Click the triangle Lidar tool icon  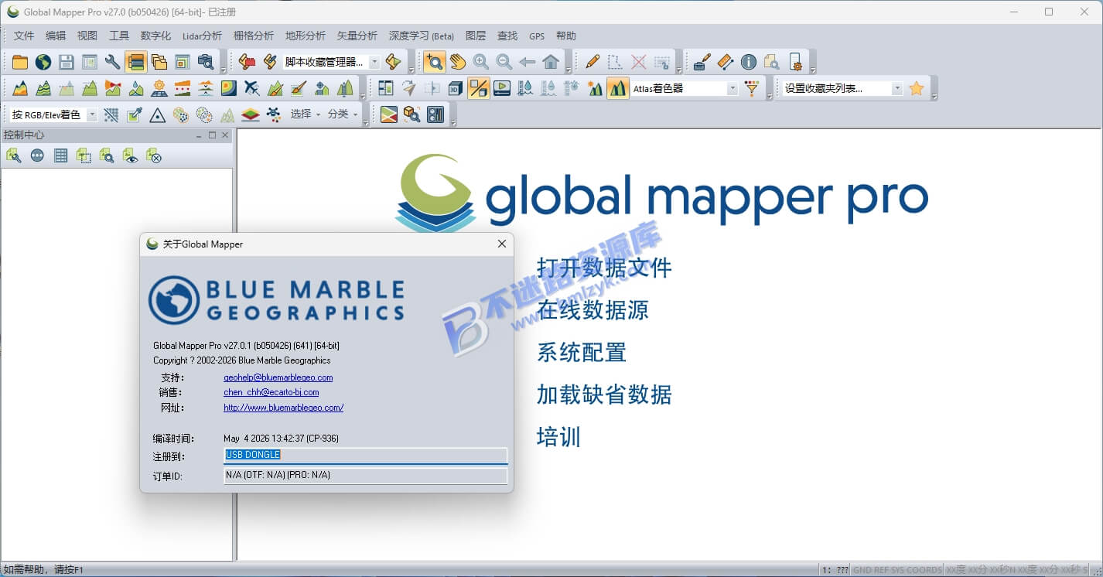click(x=158, y=114)
